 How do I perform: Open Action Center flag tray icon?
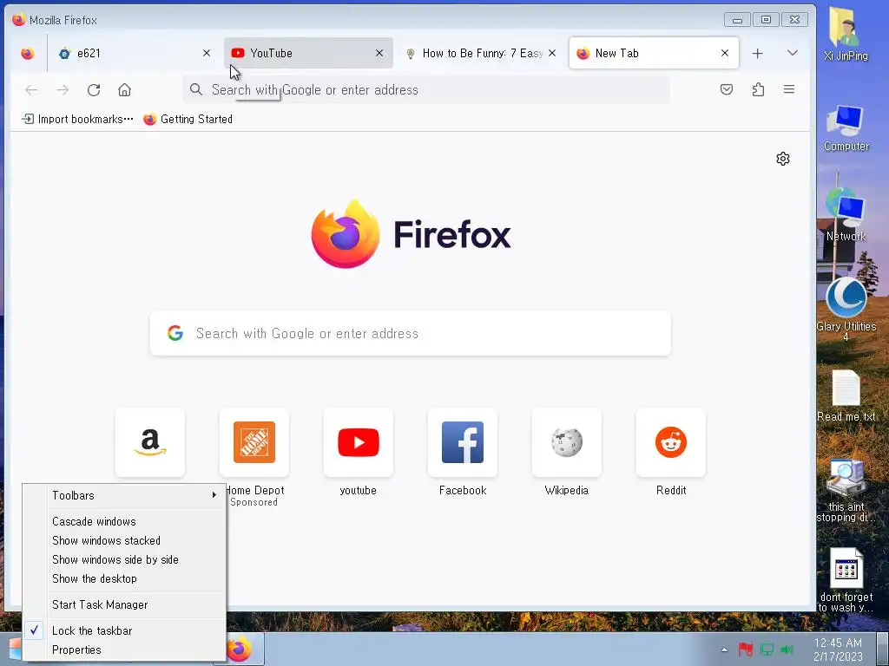click(x=746, y=650)
